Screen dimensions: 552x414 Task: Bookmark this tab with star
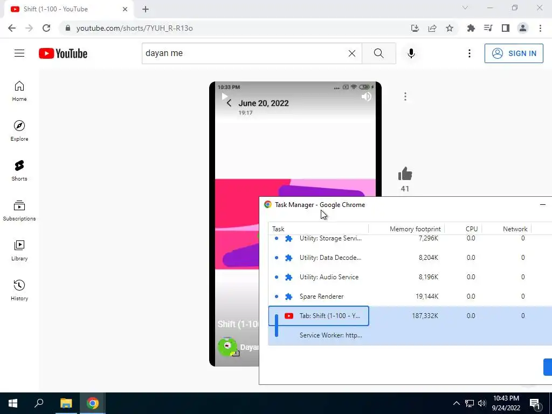[x=450, y=28]
